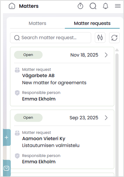Click the scrollbar up arrow
124x177 pixels.
(x=117, y=50)
